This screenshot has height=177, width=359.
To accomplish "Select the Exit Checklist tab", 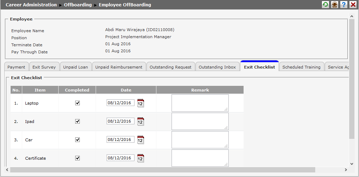I will (259, 67).
